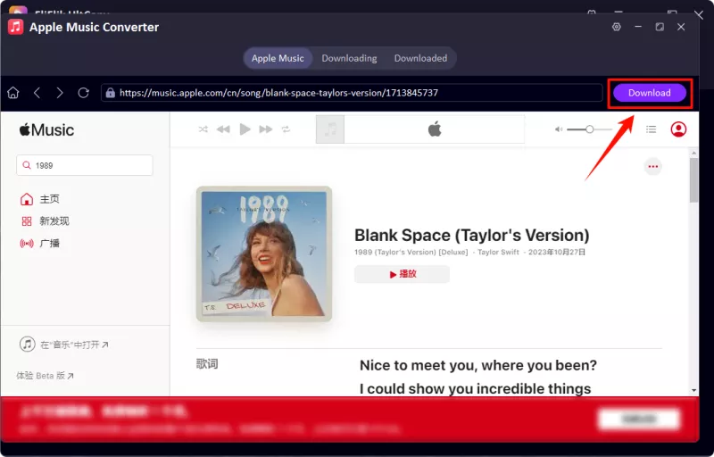Image resolution: width=714 pixels, height=457 pixels.
Task: Open the play queue list icon
Action: click(652, 129)
